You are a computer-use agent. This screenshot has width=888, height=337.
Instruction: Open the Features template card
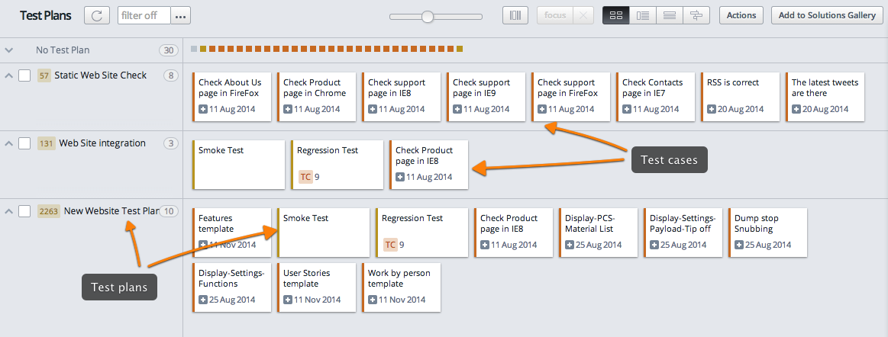point(231,233)
